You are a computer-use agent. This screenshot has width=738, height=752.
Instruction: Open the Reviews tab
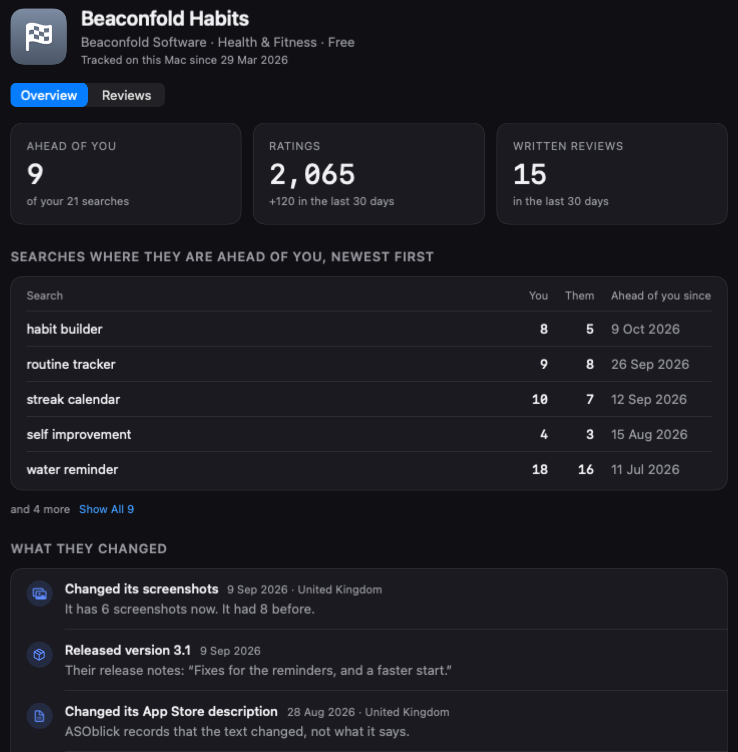click(126, 95)
